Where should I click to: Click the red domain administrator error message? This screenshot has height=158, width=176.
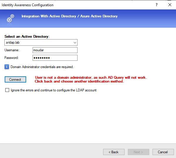pos(91,79)
